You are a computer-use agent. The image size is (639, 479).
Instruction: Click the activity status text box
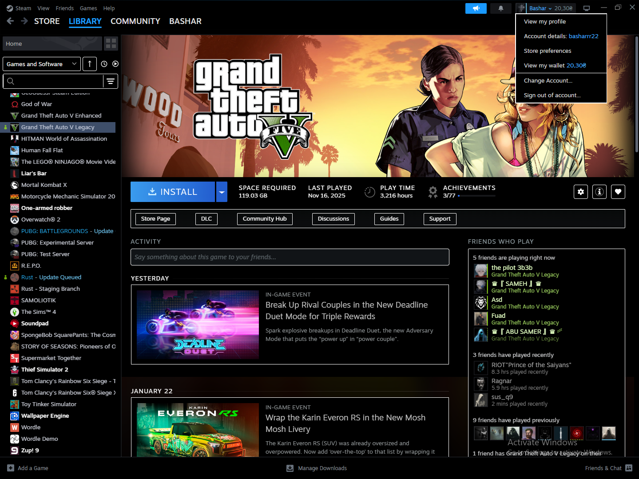(290, 257)
